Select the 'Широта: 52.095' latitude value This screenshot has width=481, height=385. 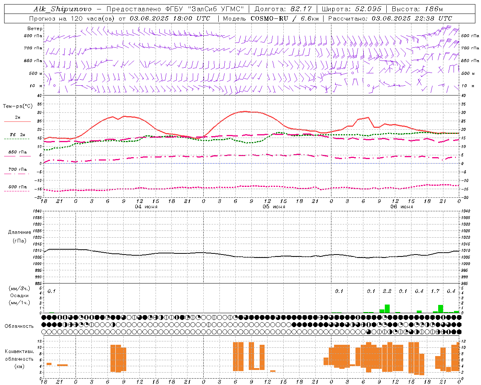[x=351, y=9]
